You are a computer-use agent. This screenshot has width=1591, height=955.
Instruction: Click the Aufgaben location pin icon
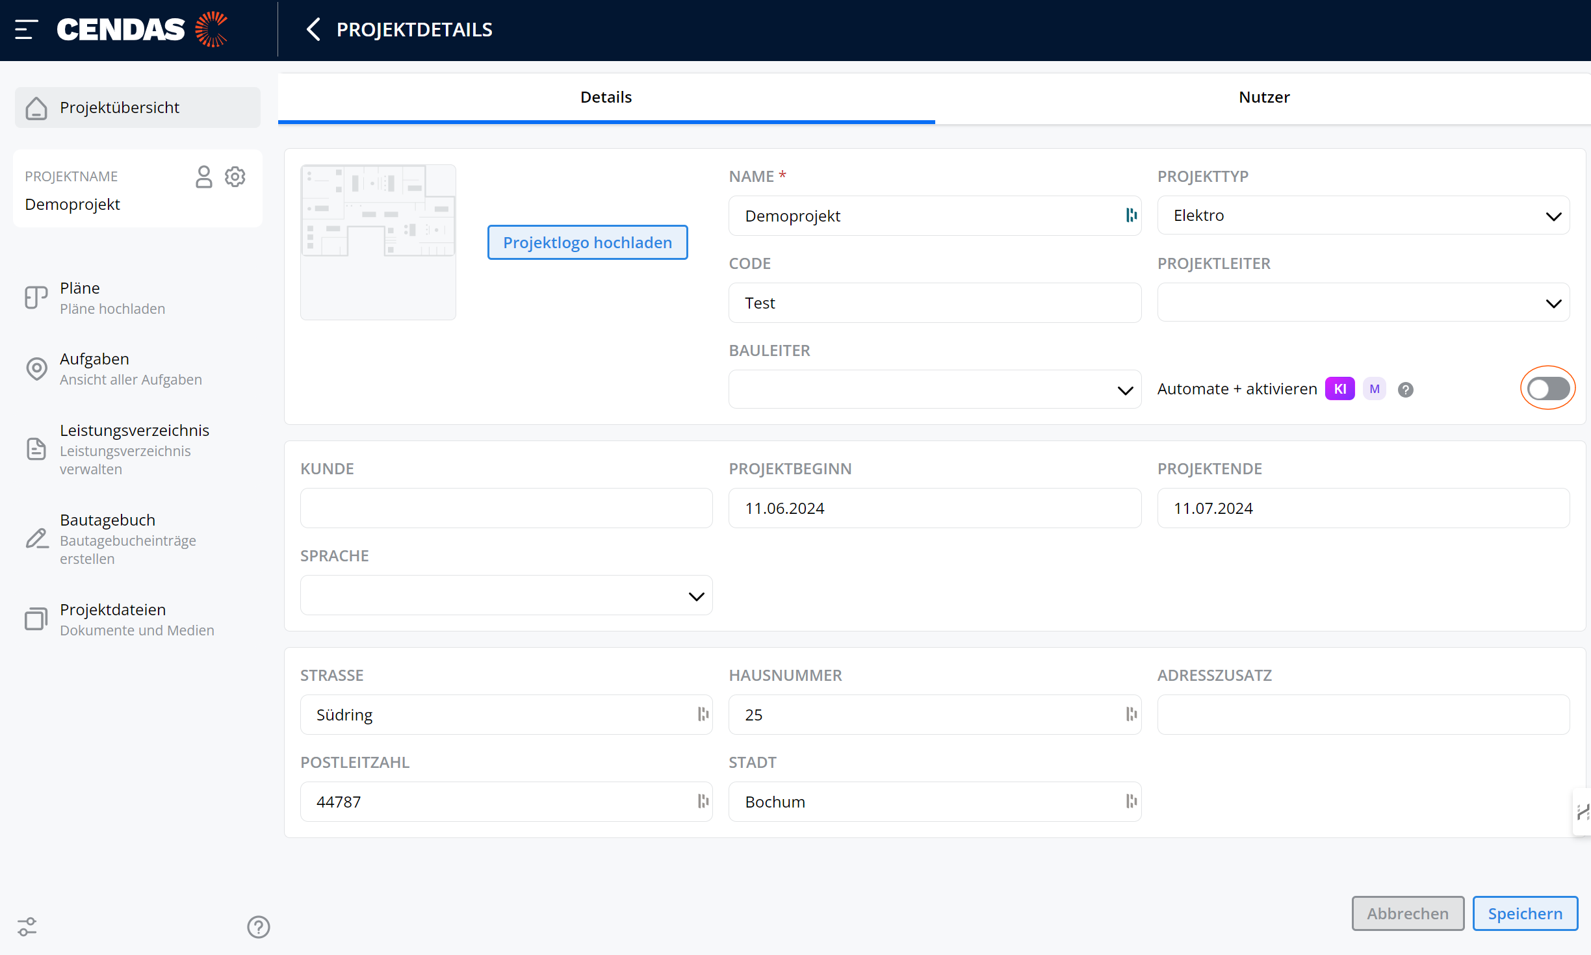point(36,368)
